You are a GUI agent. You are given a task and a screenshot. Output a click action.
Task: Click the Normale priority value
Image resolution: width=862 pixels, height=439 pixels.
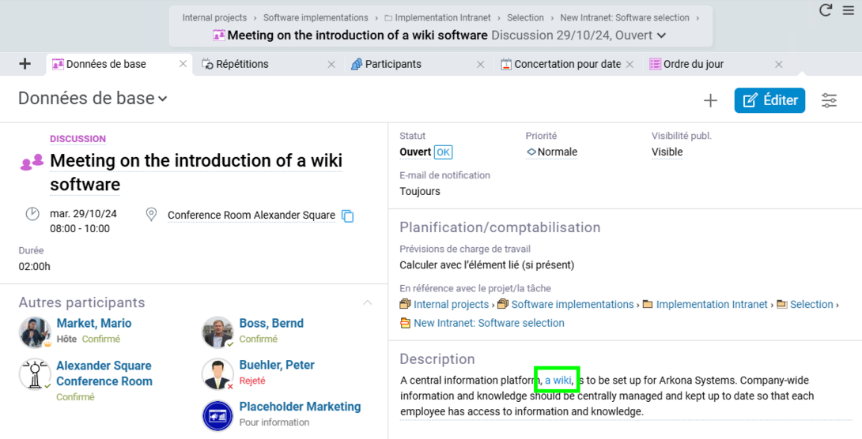[x=552, y=152]
